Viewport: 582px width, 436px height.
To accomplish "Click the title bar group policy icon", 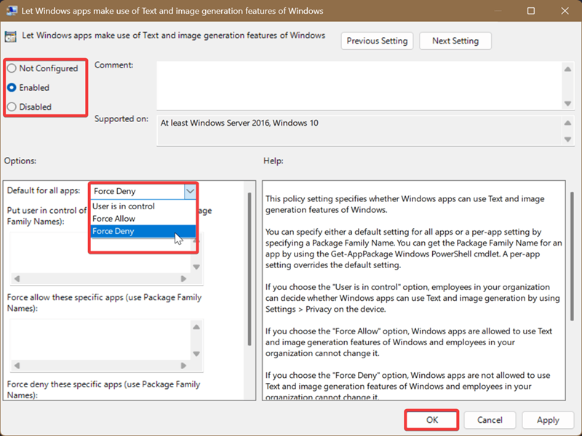I will coord(12,10).
